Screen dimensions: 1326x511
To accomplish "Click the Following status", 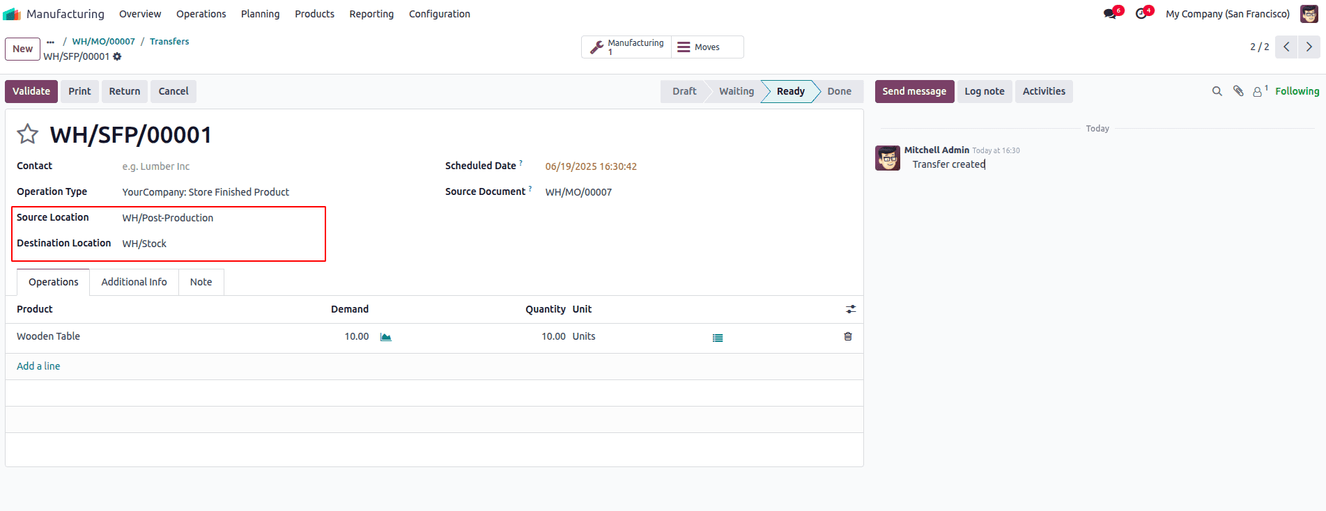I will click(x=1297, y=91).
